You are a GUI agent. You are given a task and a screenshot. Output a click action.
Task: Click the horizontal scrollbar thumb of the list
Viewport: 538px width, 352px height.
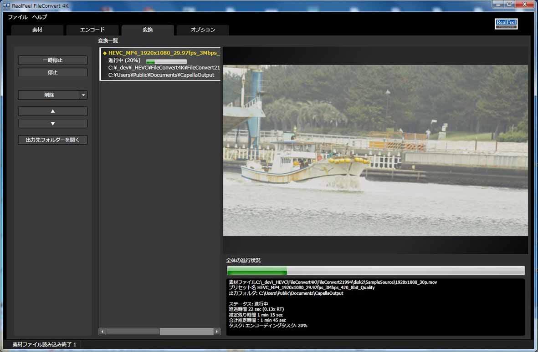tap(133, 332)
